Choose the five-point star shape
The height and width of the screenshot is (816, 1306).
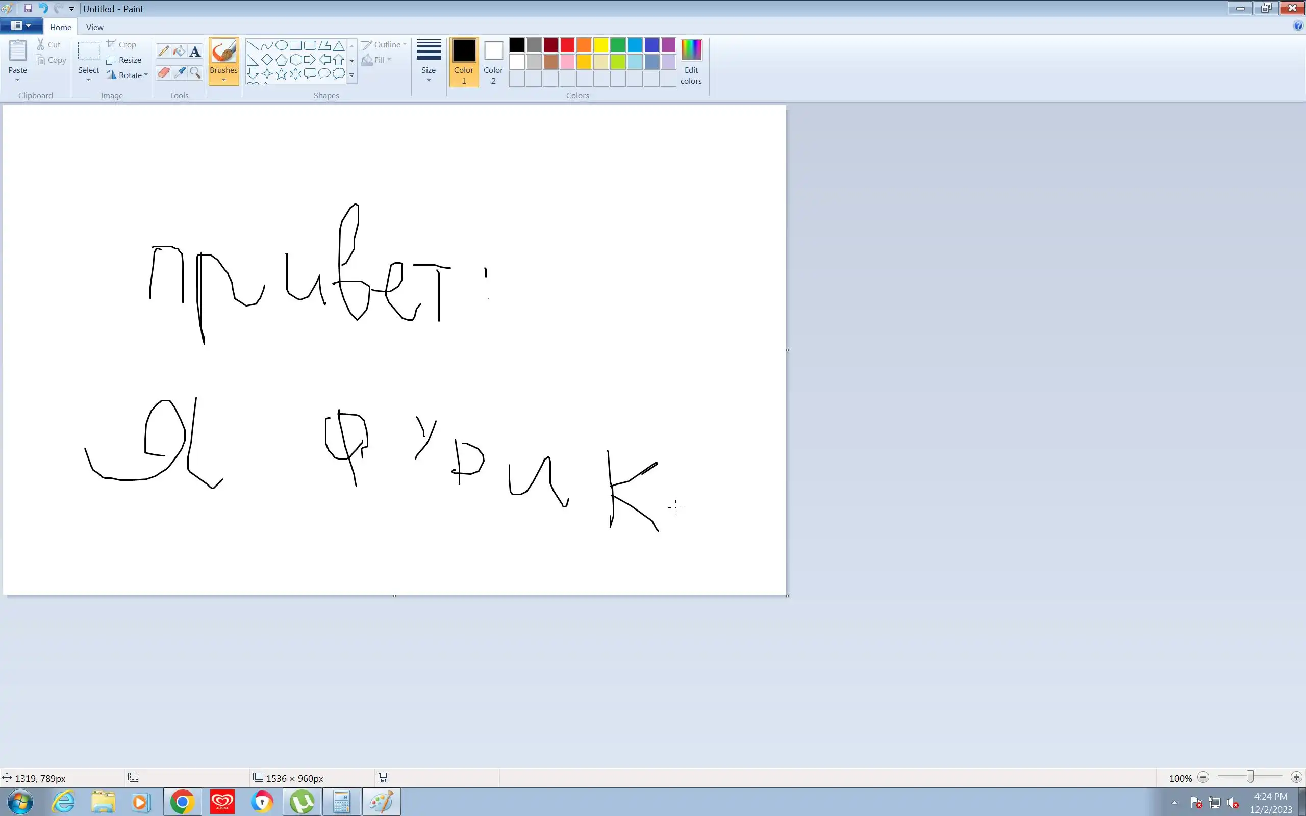click(x=281, y=74)
